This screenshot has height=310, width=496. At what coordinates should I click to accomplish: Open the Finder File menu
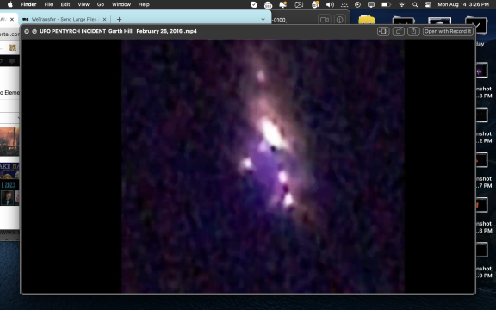click(x=48, y=4)
